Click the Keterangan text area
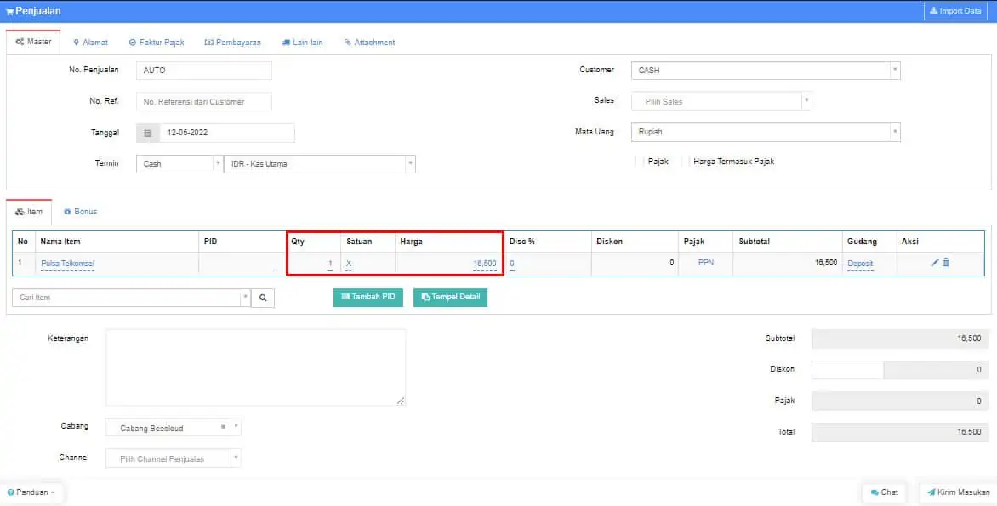Viewport: 997px width, 506px height. (x=255, y=367)
